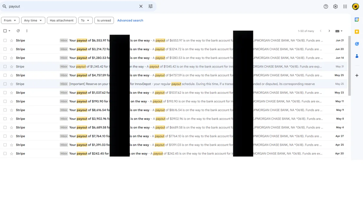Select the $193.90 payout email checkbox
This screenshot has height=204, width=363.
coord(5,102)
